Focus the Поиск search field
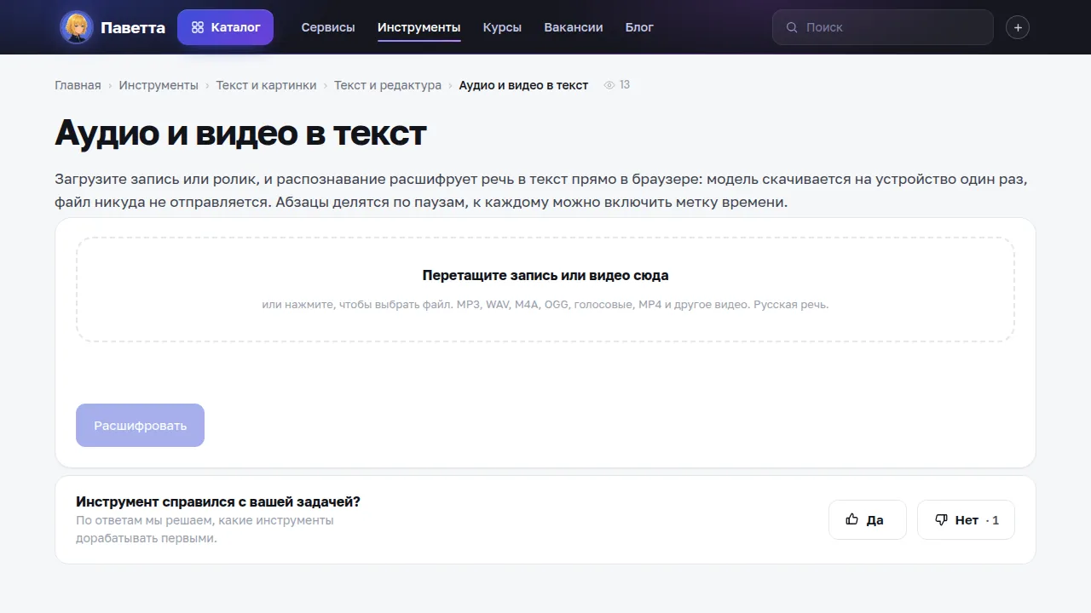 (x=883, y=27)
